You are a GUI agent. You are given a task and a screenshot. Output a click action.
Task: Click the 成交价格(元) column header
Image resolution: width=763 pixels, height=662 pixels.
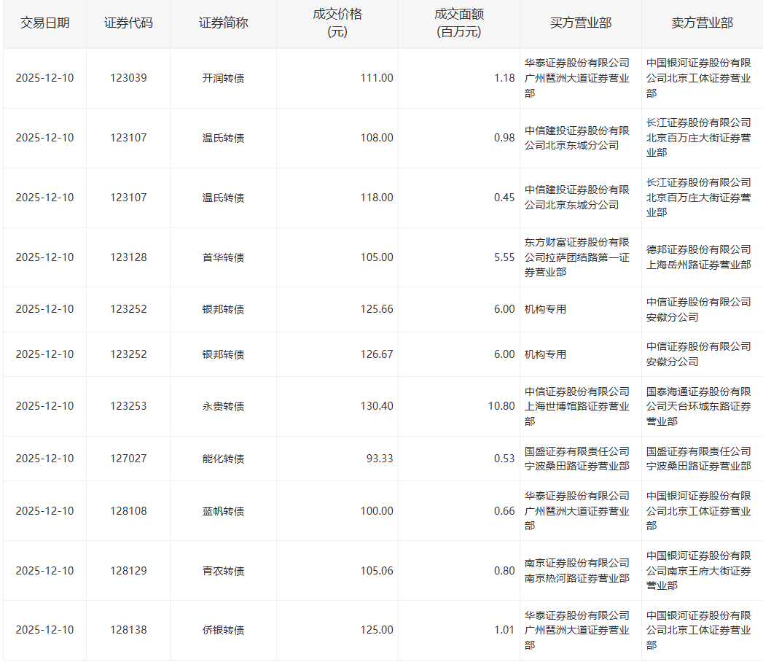point(337,23)
